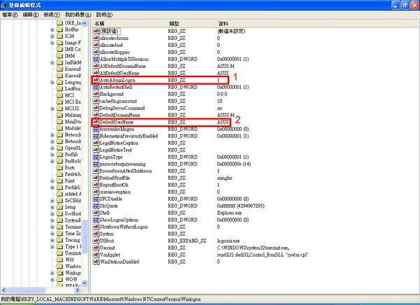Open the 我的最愛(A) menu
This screenshot has width=420, height=305.
click(78, 15)
